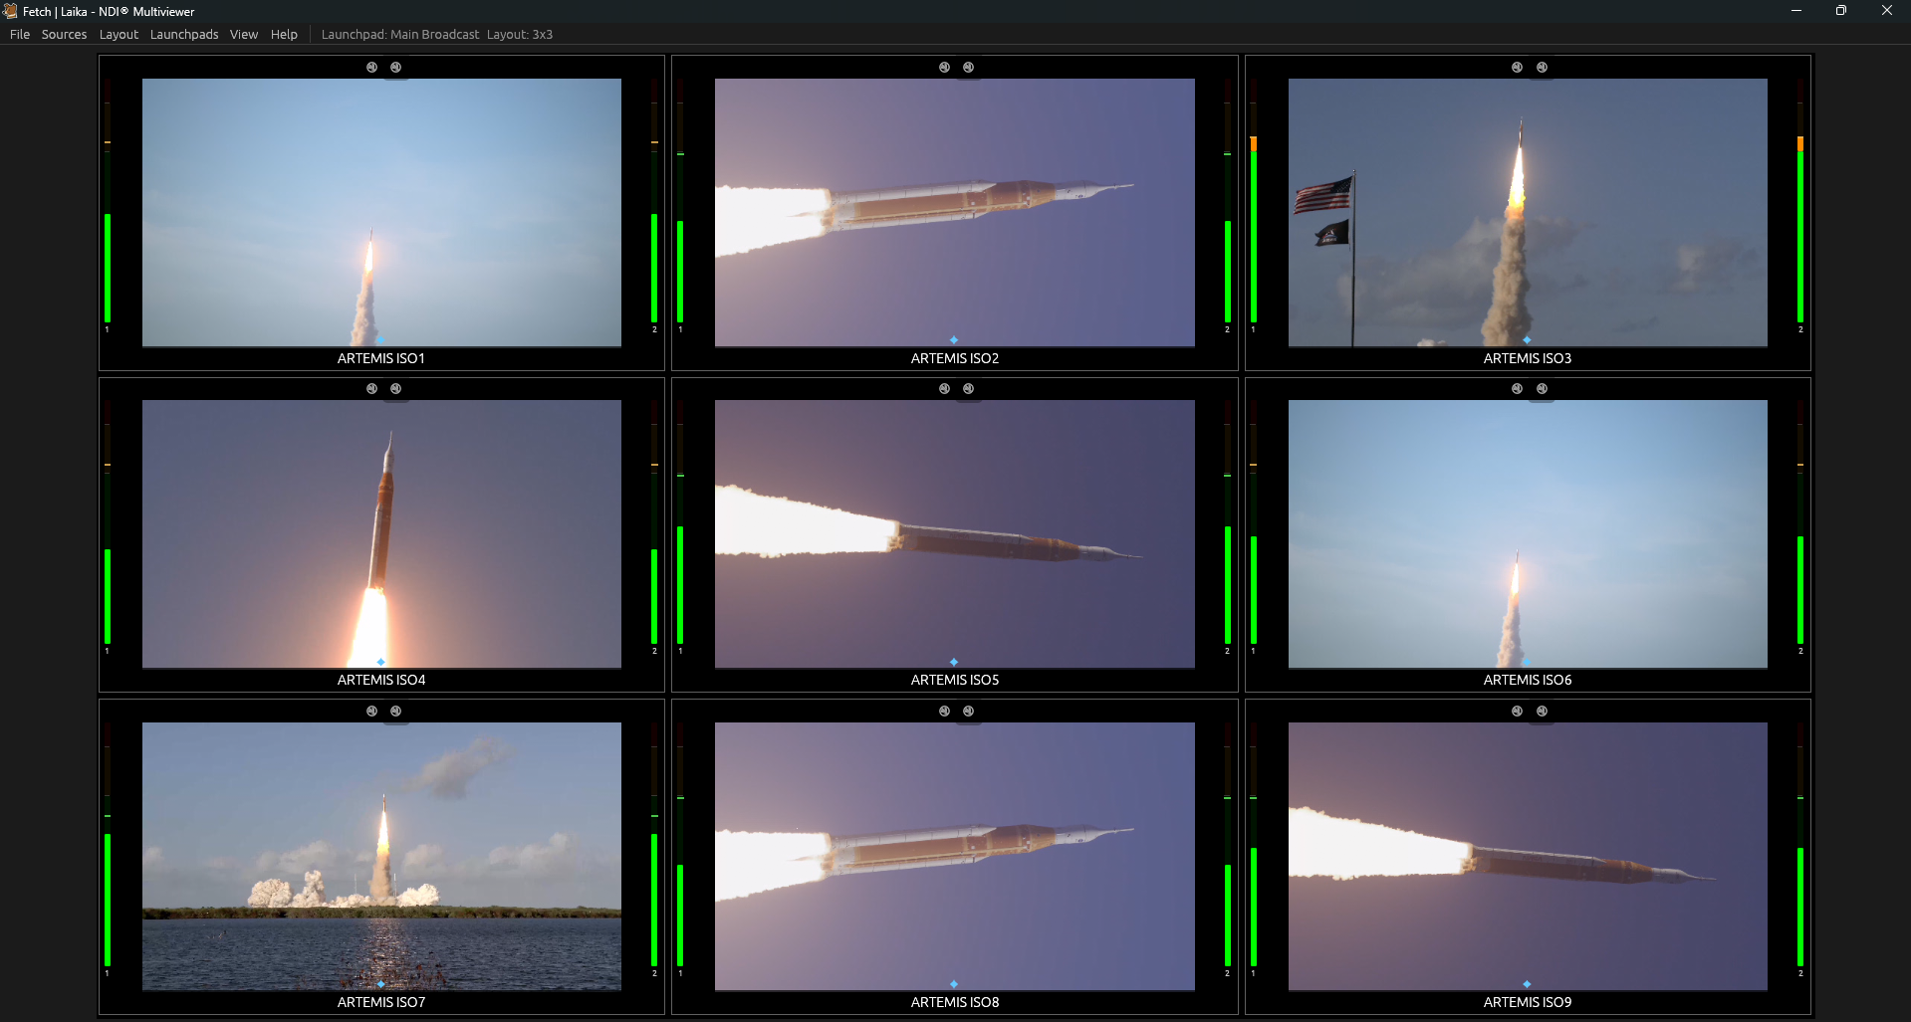This screenshot has height=1022, width=1911.
Task: Click the speaker icon above ARTEMIS ISO3
Action: pos(1517,67)
